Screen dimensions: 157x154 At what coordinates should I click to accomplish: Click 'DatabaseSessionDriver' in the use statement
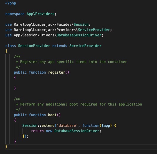79,35
